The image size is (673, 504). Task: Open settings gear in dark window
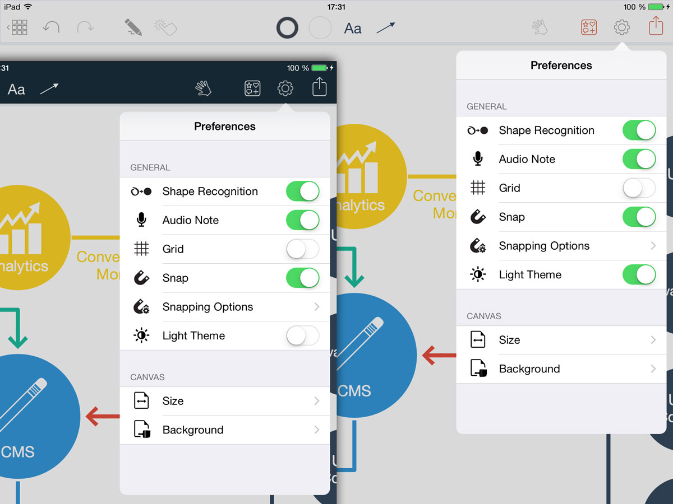(285, 88)
